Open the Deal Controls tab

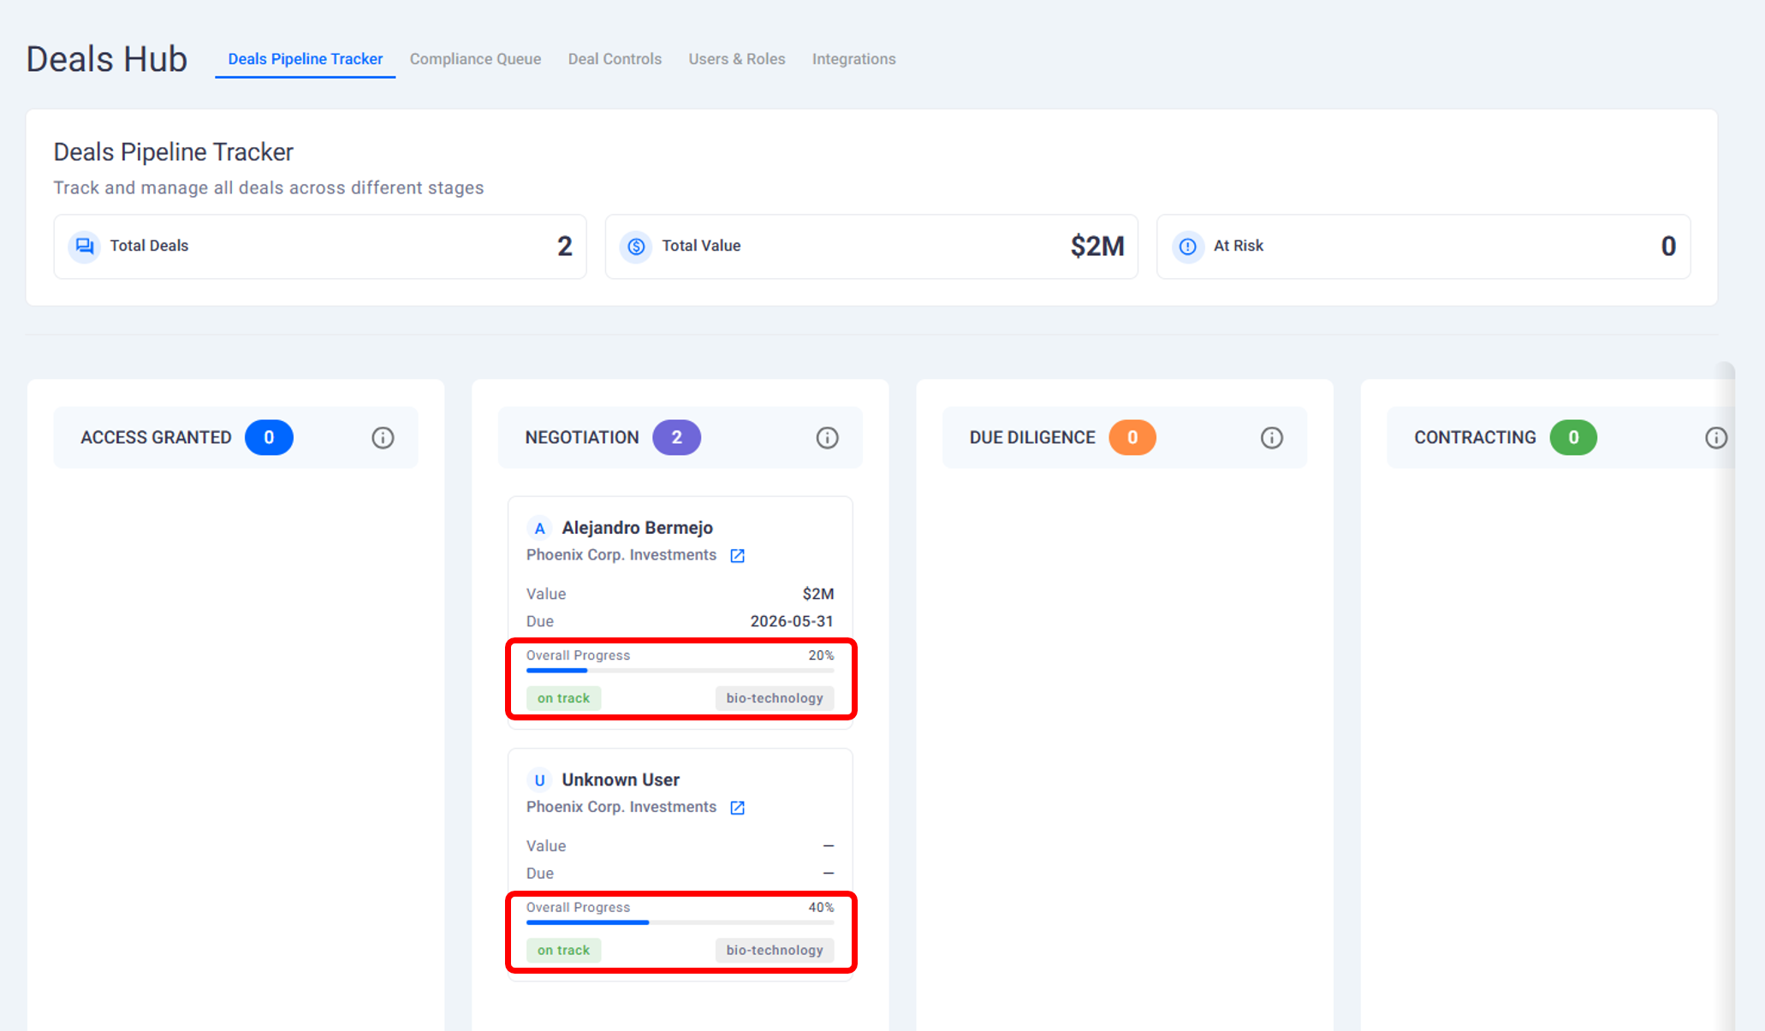tap(615, 59)
